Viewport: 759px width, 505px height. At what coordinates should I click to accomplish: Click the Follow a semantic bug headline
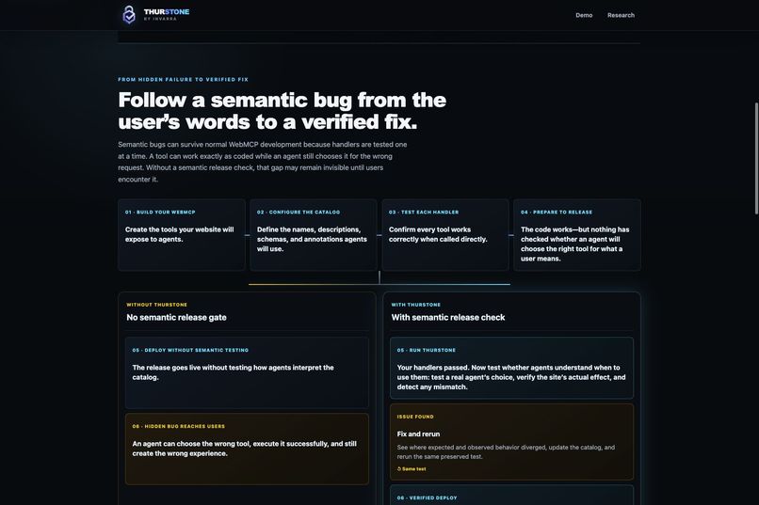pos(283,111)
